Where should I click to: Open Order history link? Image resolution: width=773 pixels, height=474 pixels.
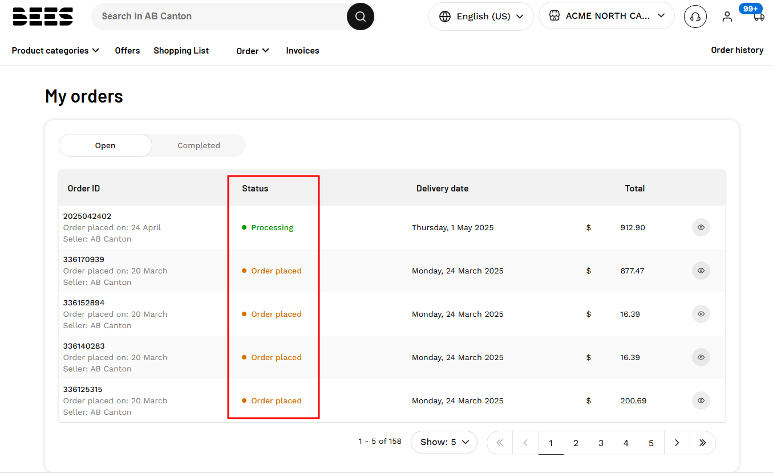tap(737, 50)
